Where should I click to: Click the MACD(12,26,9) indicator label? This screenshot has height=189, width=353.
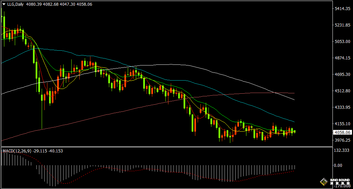(17, 151)
